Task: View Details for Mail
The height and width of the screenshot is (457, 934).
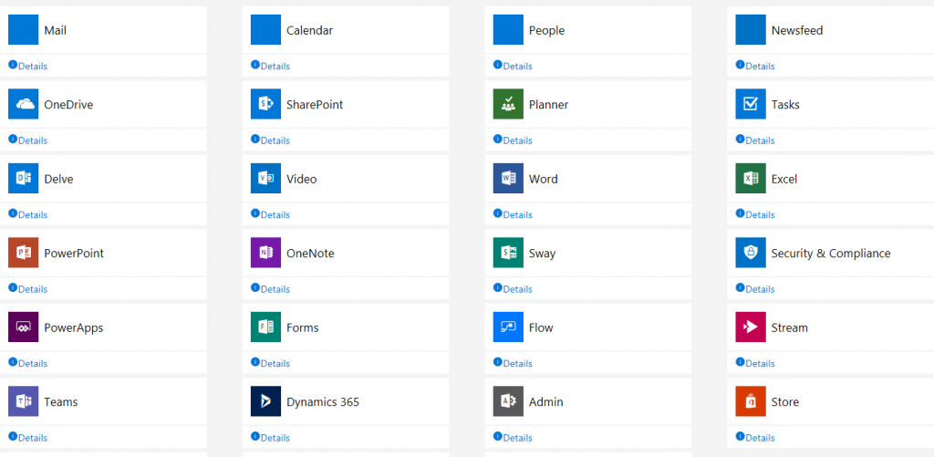Action: tap(28, 66)
